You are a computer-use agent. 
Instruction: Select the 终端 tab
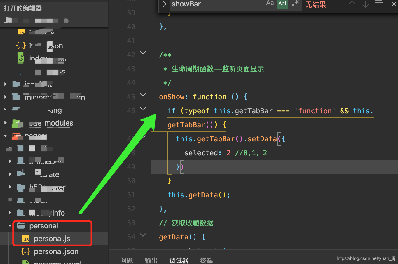coord(206,260)
